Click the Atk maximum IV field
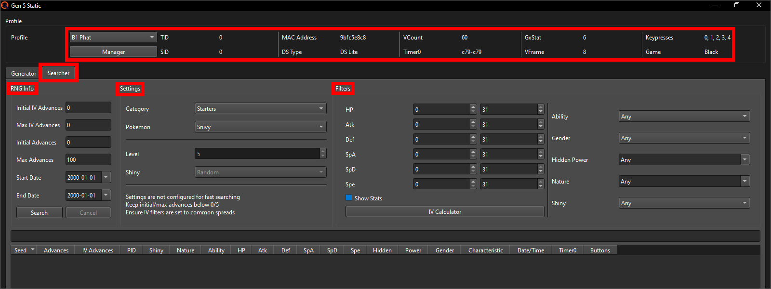 pos(512,124)
